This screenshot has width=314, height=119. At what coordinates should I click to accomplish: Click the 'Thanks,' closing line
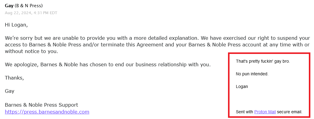15,78
